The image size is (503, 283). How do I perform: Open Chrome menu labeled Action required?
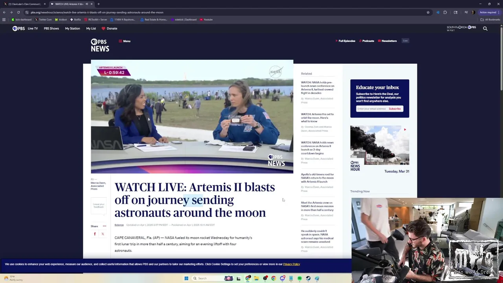click(490, 12)
